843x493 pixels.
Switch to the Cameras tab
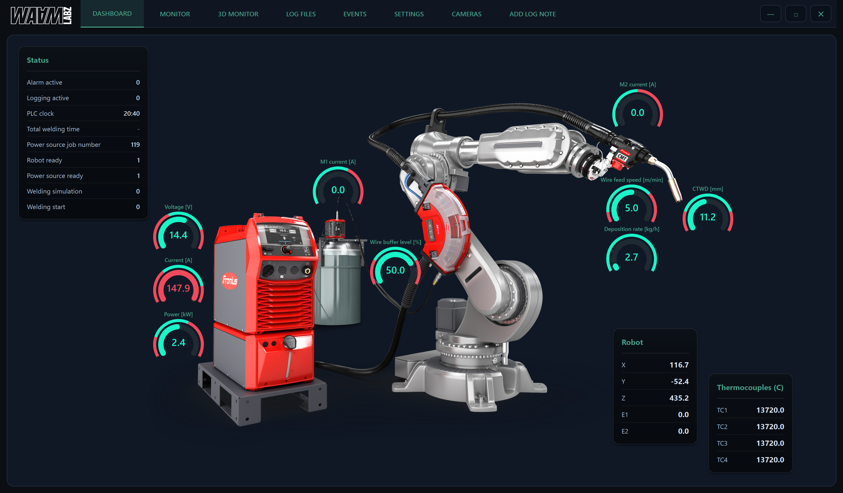coord(466,14)
